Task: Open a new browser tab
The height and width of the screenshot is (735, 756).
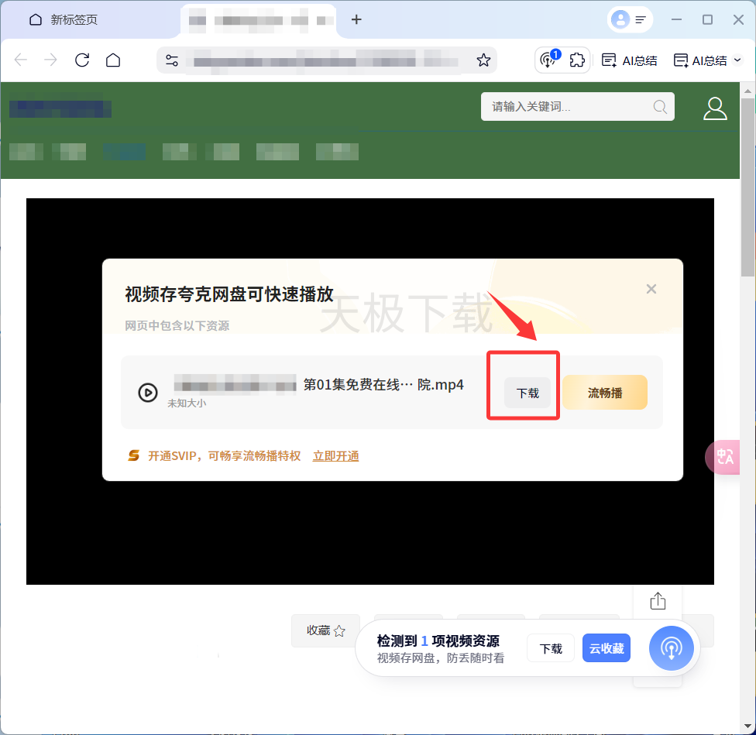Action: 356,20
